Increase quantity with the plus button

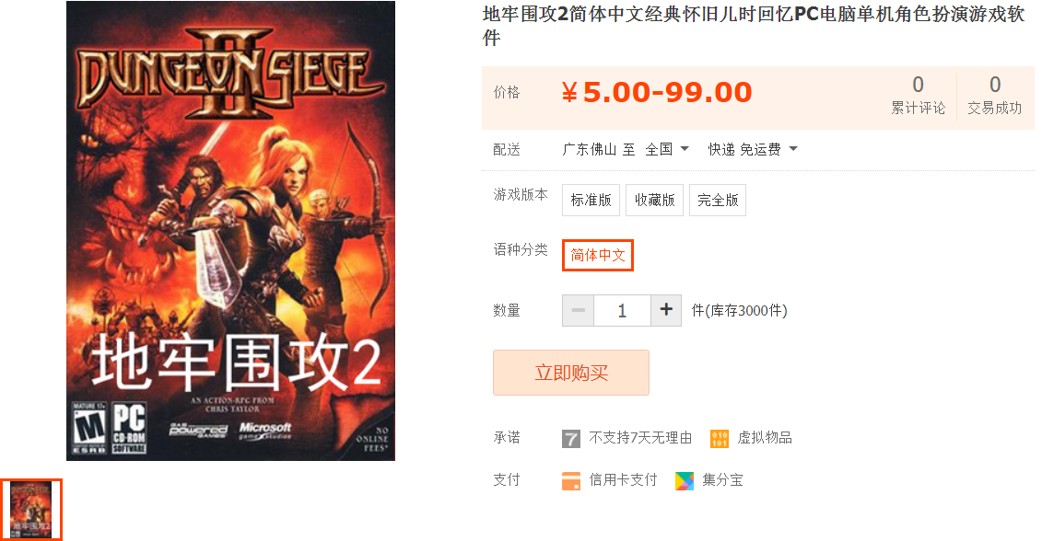[x=666, y=310]
